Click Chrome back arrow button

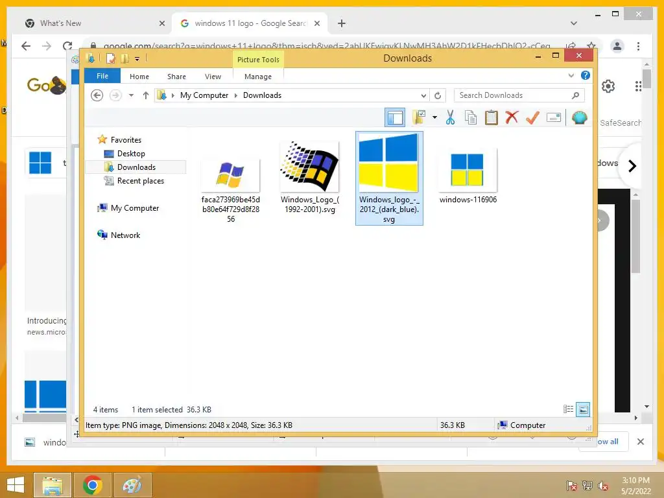[26, 46]
